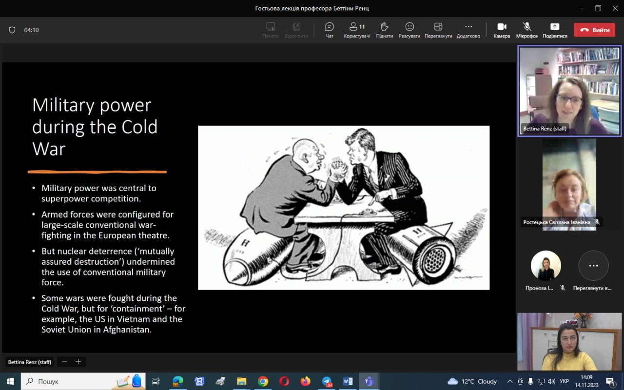Open the Переглянути view options
624x390 pixels.
pyautogui.click(x=438, y=30)
